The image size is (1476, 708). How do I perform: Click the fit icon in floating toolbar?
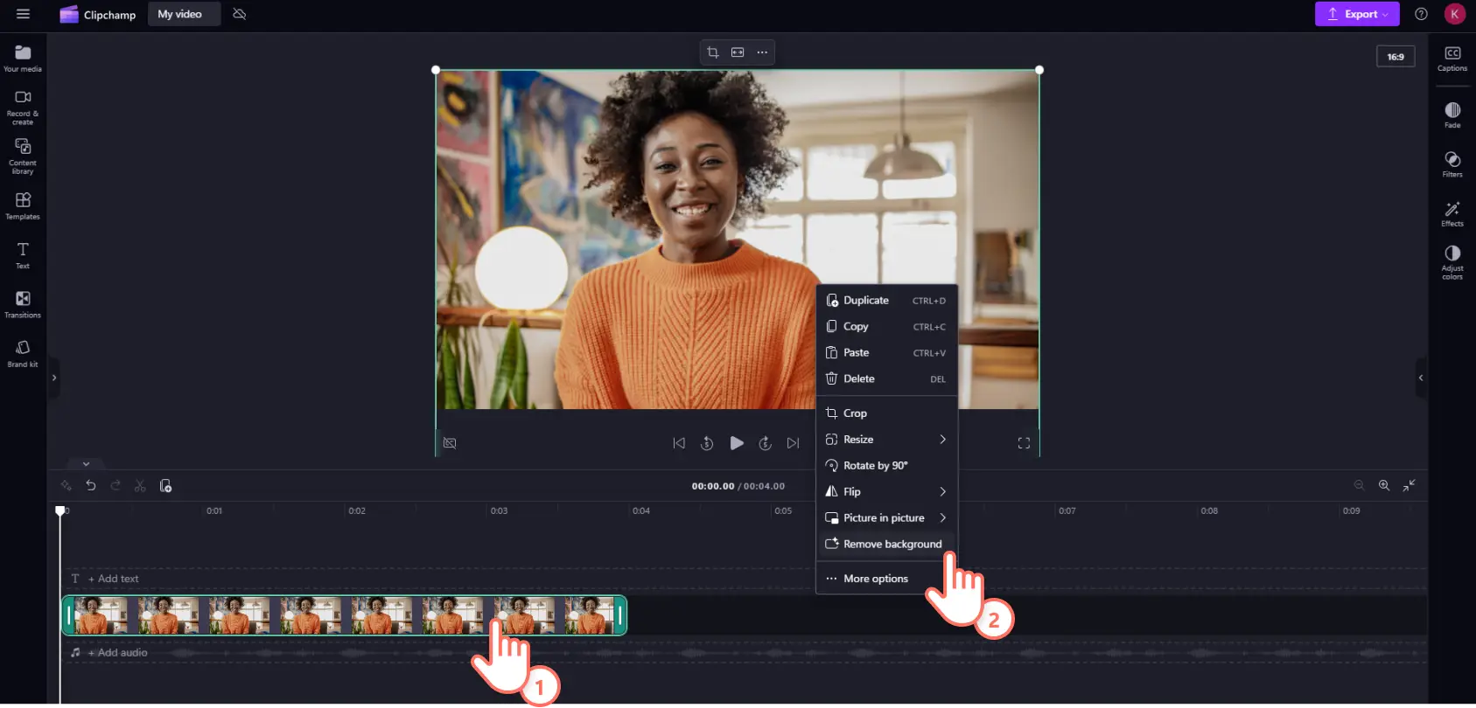pos(738,52)
